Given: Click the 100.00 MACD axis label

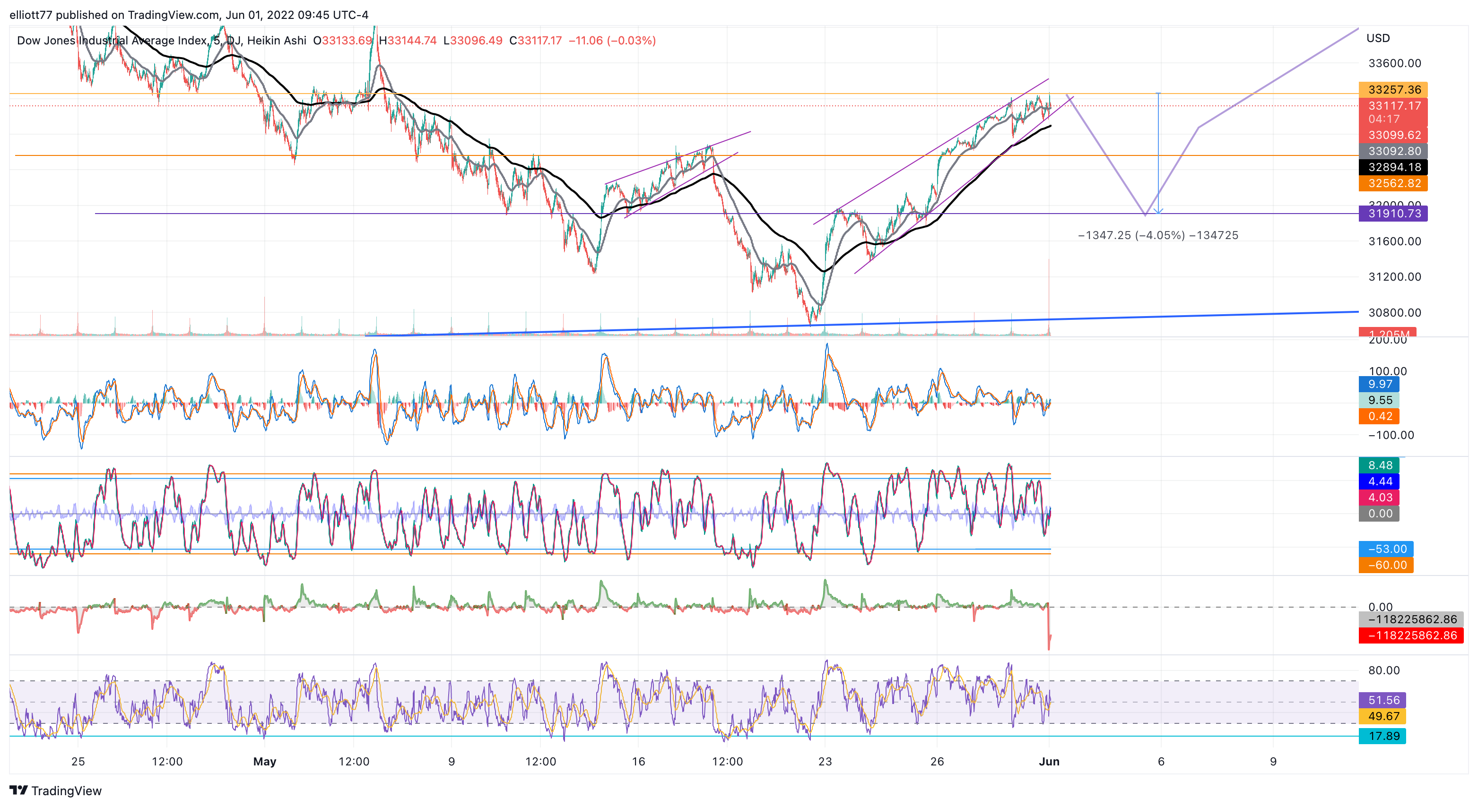Looking at the screenshot, I should coord(1387,371).
